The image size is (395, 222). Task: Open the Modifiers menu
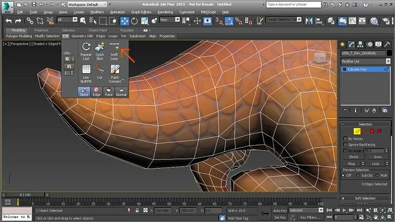click(97, 12)
